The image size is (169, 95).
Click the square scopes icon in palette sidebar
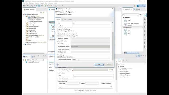point(145,23)
